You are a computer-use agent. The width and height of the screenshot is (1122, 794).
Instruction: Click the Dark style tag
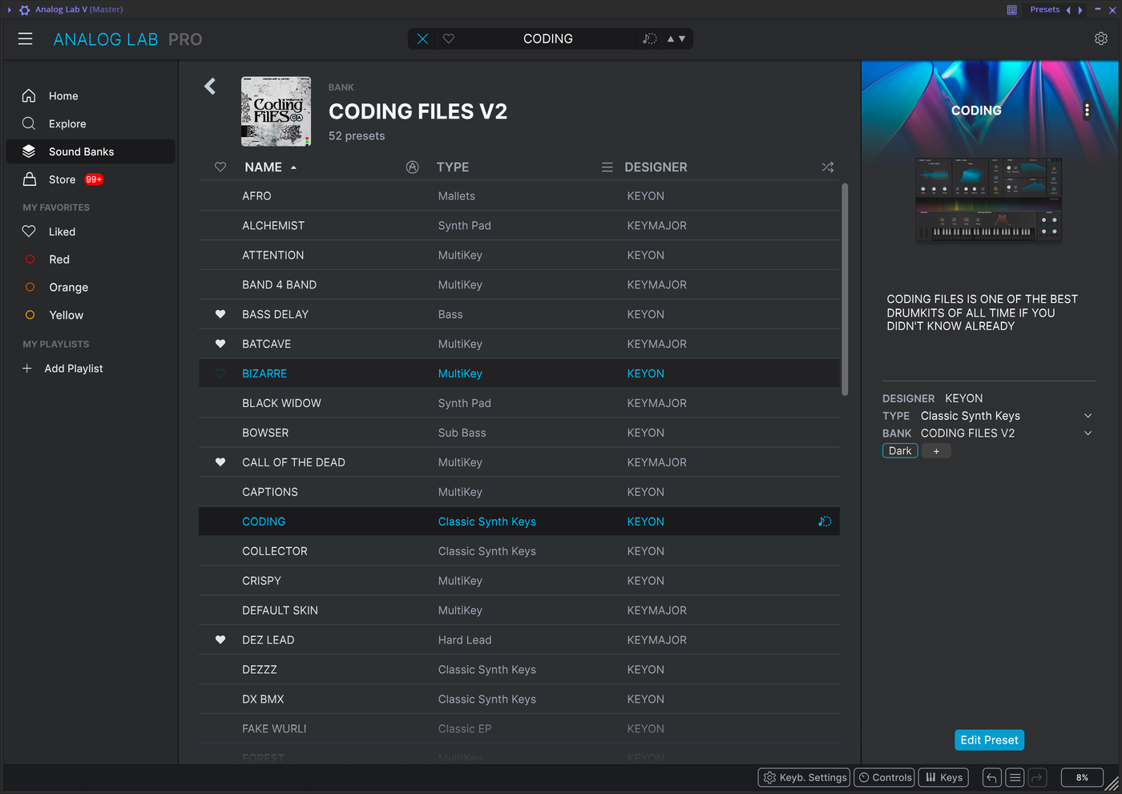[900, 451]
